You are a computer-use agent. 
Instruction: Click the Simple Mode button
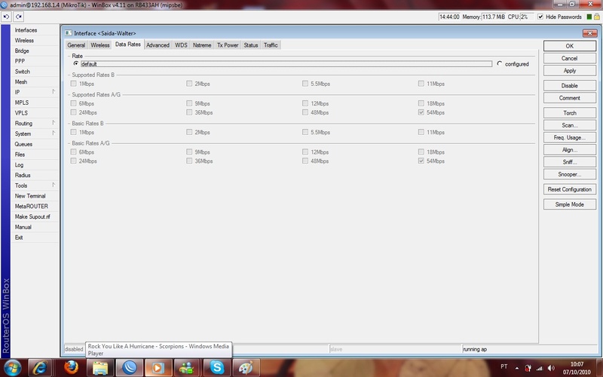(570, 204)
